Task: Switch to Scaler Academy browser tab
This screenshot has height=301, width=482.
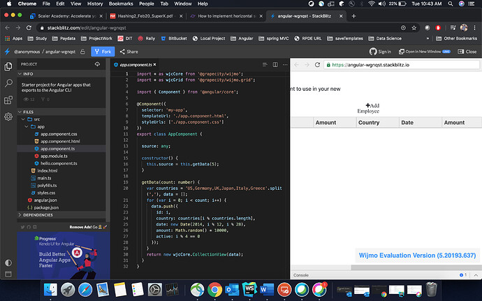Action: click(66, 16)
